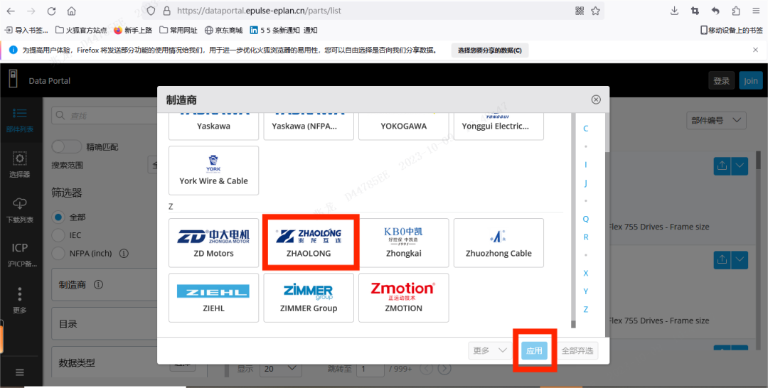The height and width of the screenshot is (388, 768).
Task: Select the ZD Motors manufacturer card
Action: [213, 243]
